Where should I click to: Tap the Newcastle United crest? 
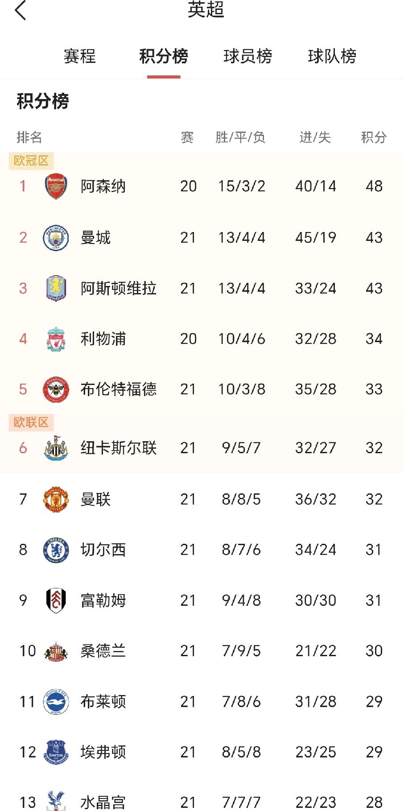(56, 448)
